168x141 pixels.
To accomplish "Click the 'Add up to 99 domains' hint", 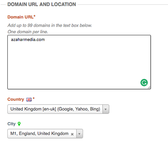I will coord(50,25).
